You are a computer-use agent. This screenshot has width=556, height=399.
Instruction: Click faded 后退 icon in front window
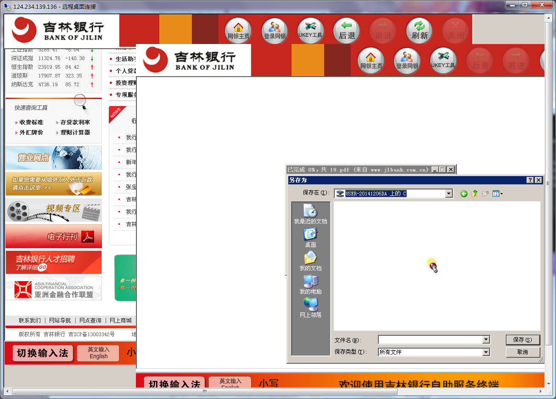(x=480, y=61)
